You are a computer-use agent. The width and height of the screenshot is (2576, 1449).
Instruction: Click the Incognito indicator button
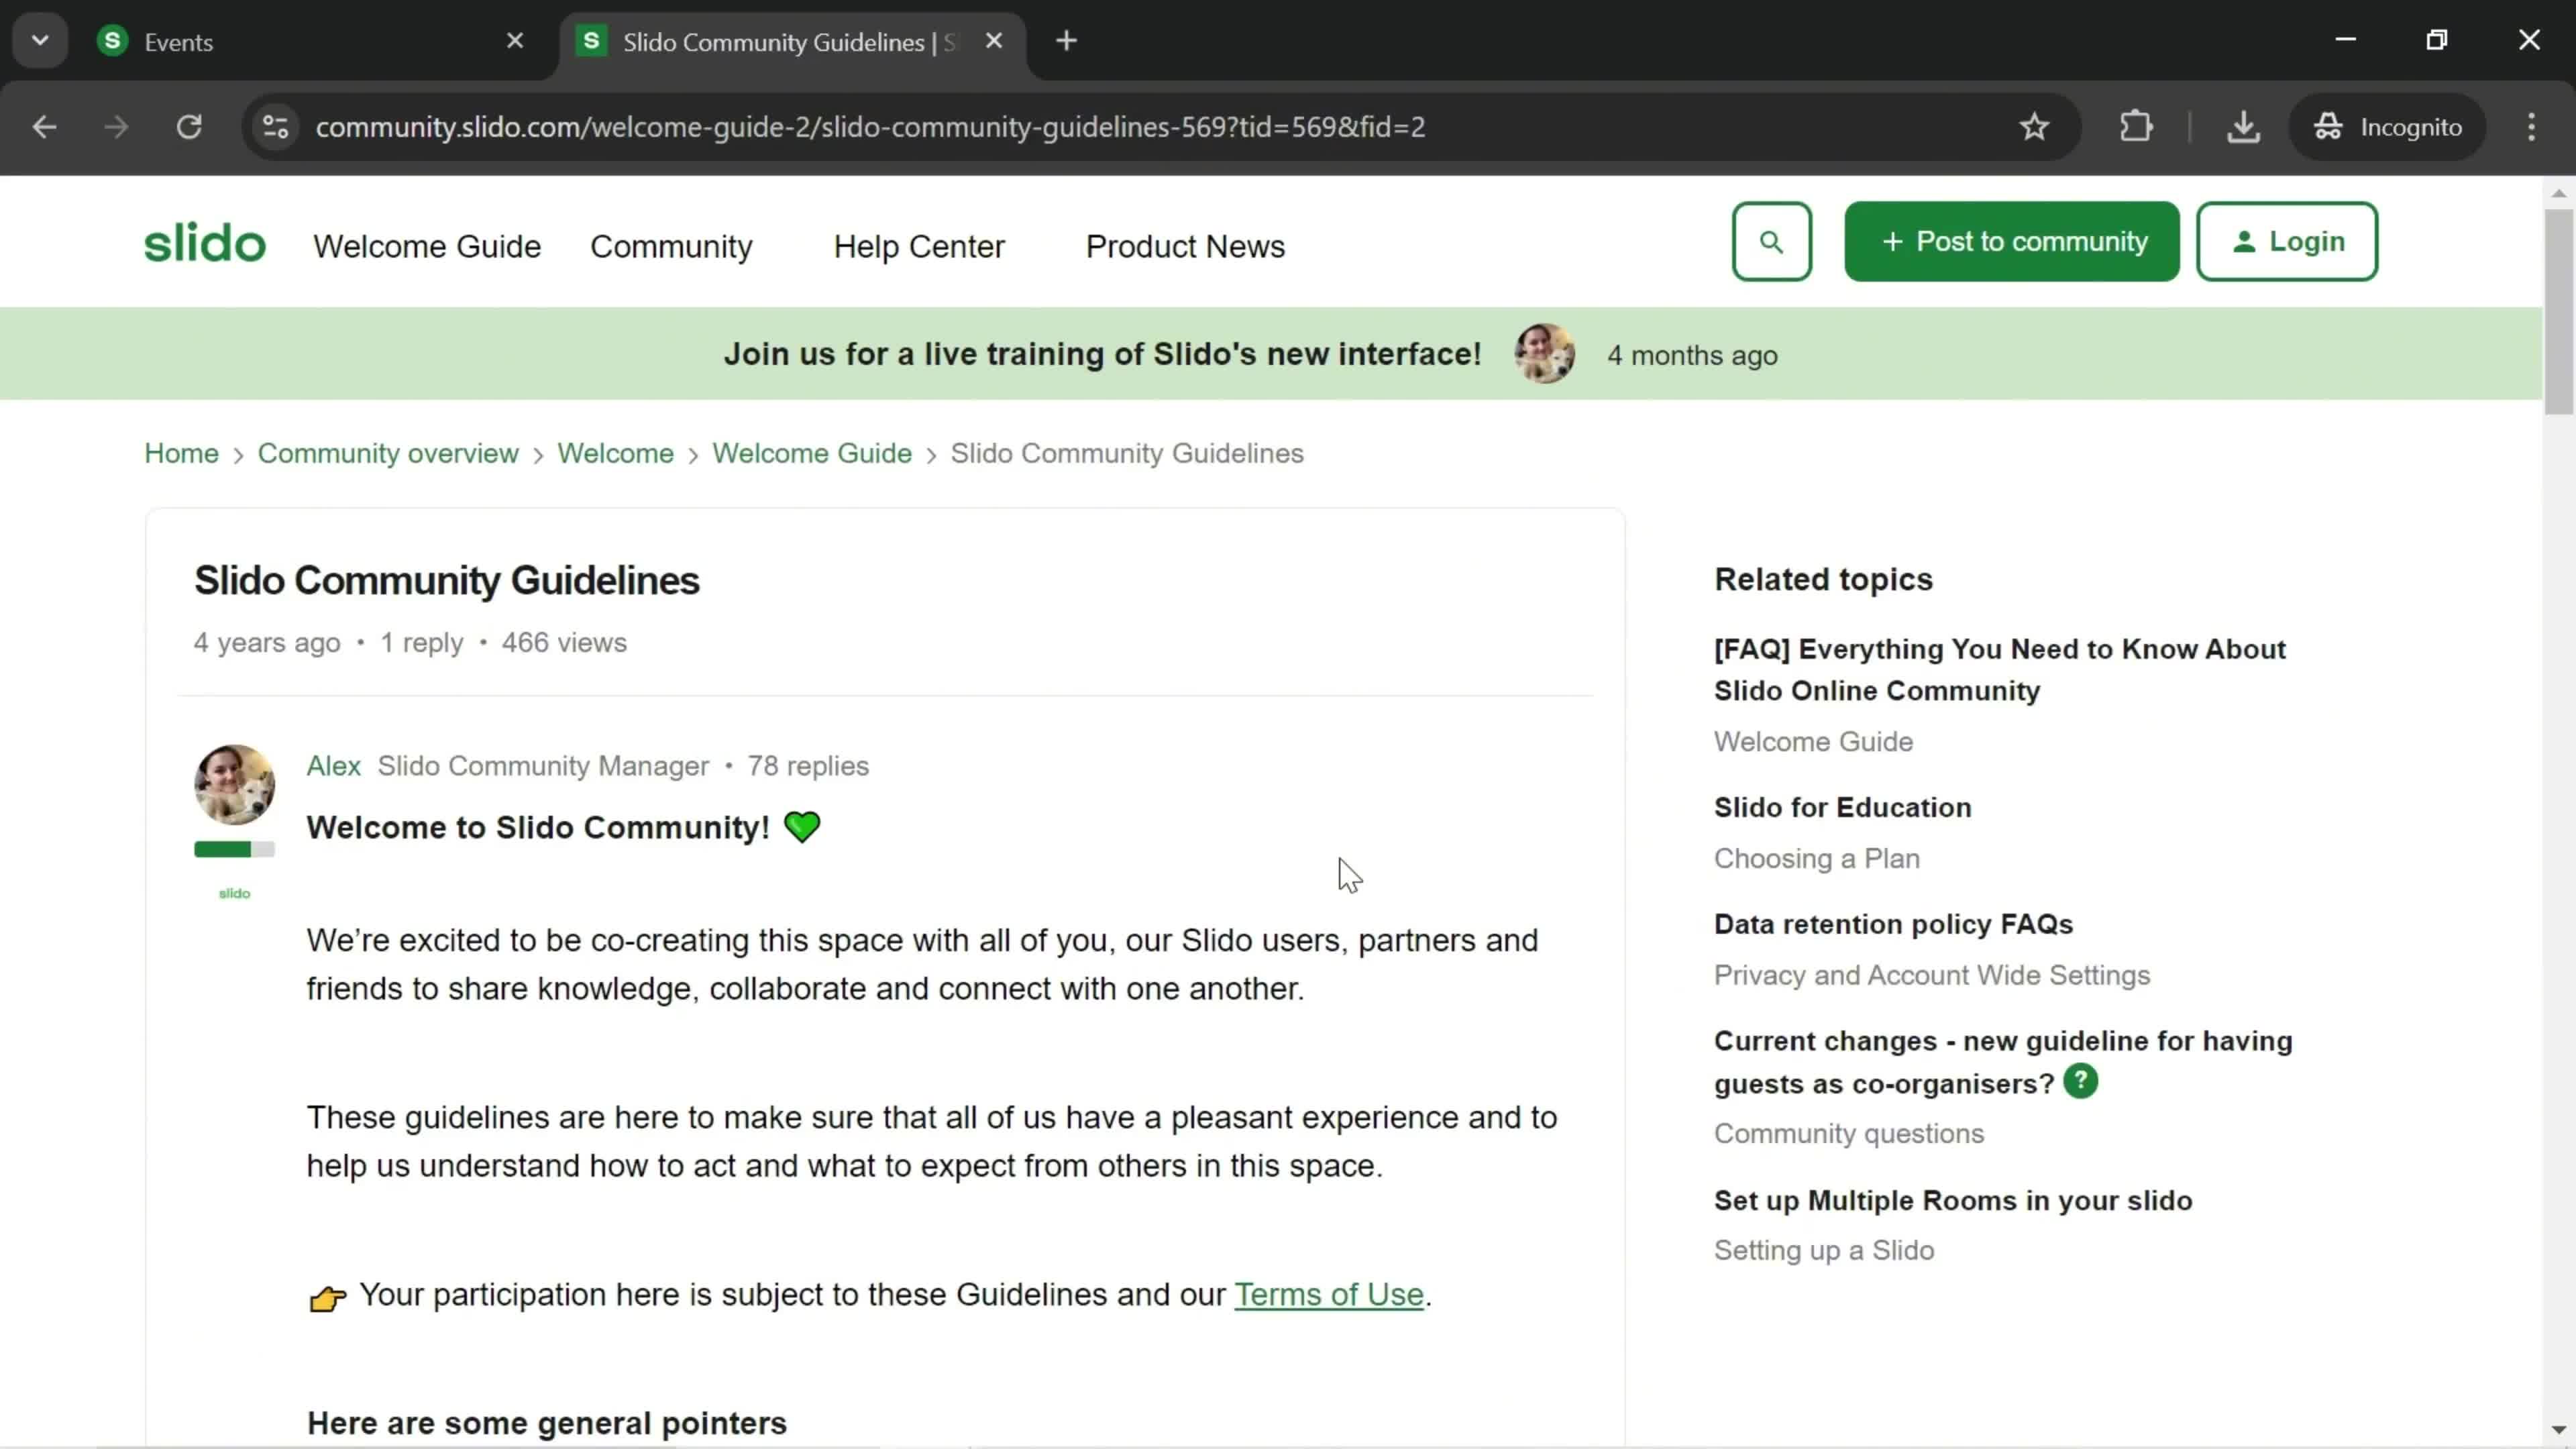tap(2387, 127)
